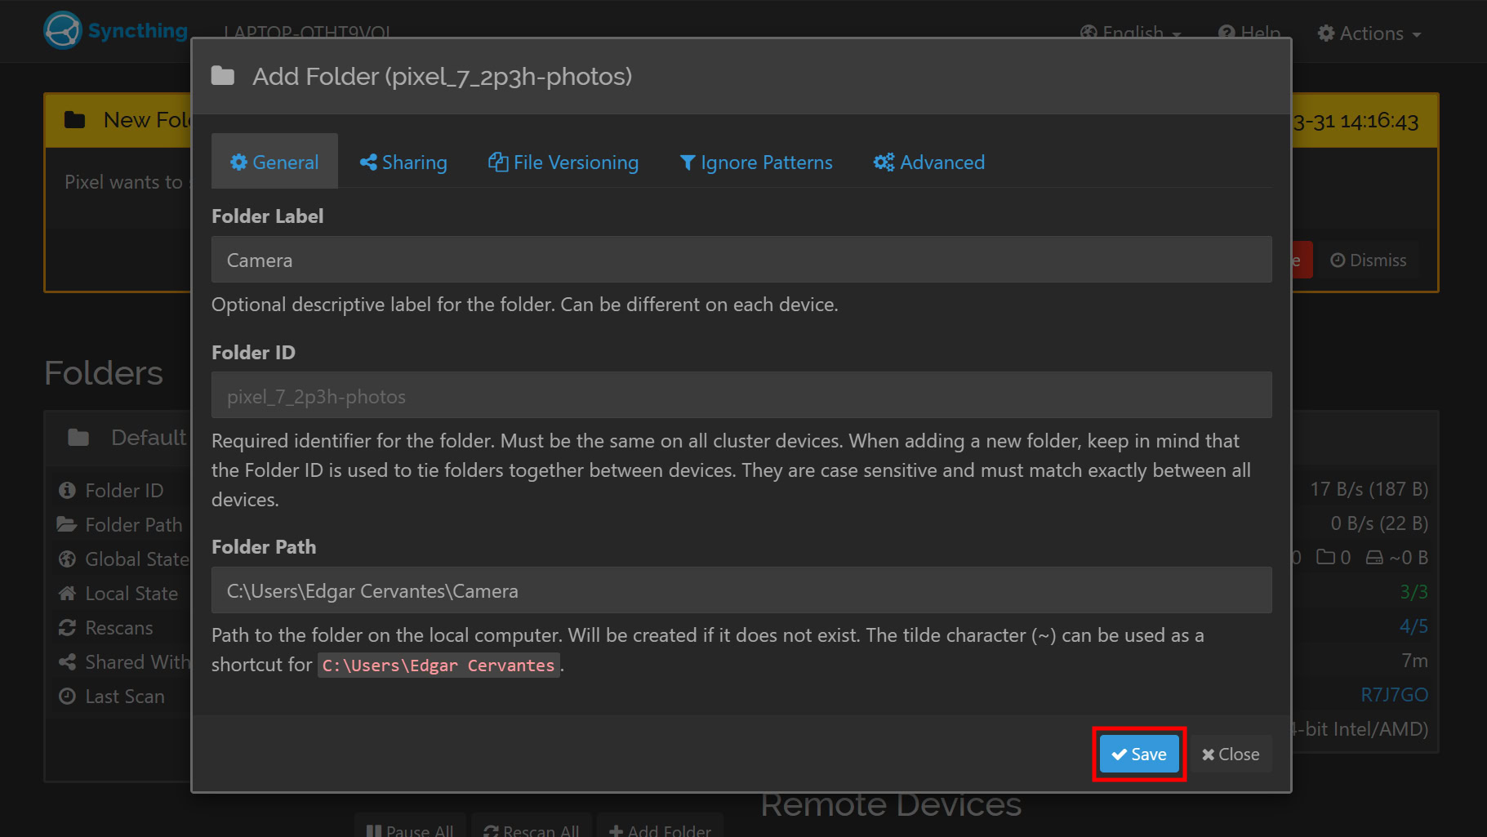The image size is (1487, 837).
Task: Go to the Ignore Patterns tab
Action: point(756,163)
